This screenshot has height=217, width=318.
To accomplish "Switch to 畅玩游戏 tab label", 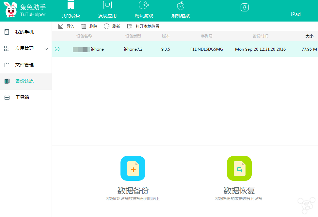I will coord(144,16).
